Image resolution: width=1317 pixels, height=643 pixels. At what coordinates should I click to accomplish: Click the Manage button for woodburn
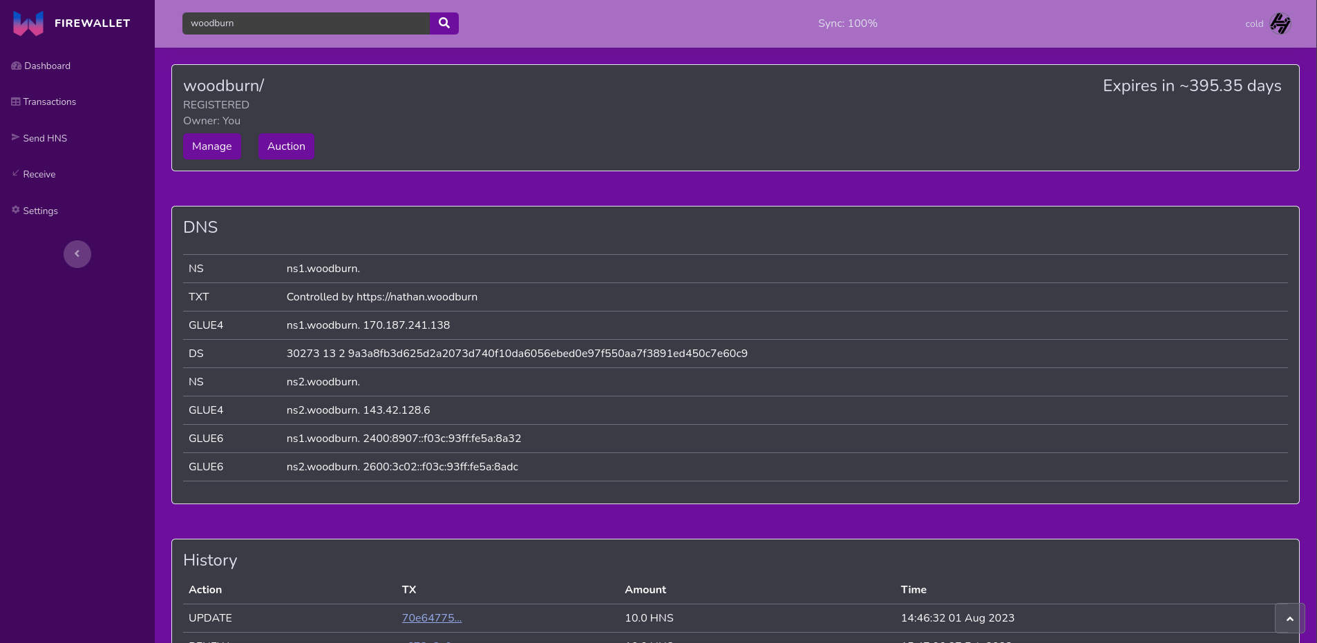point(211,146)
